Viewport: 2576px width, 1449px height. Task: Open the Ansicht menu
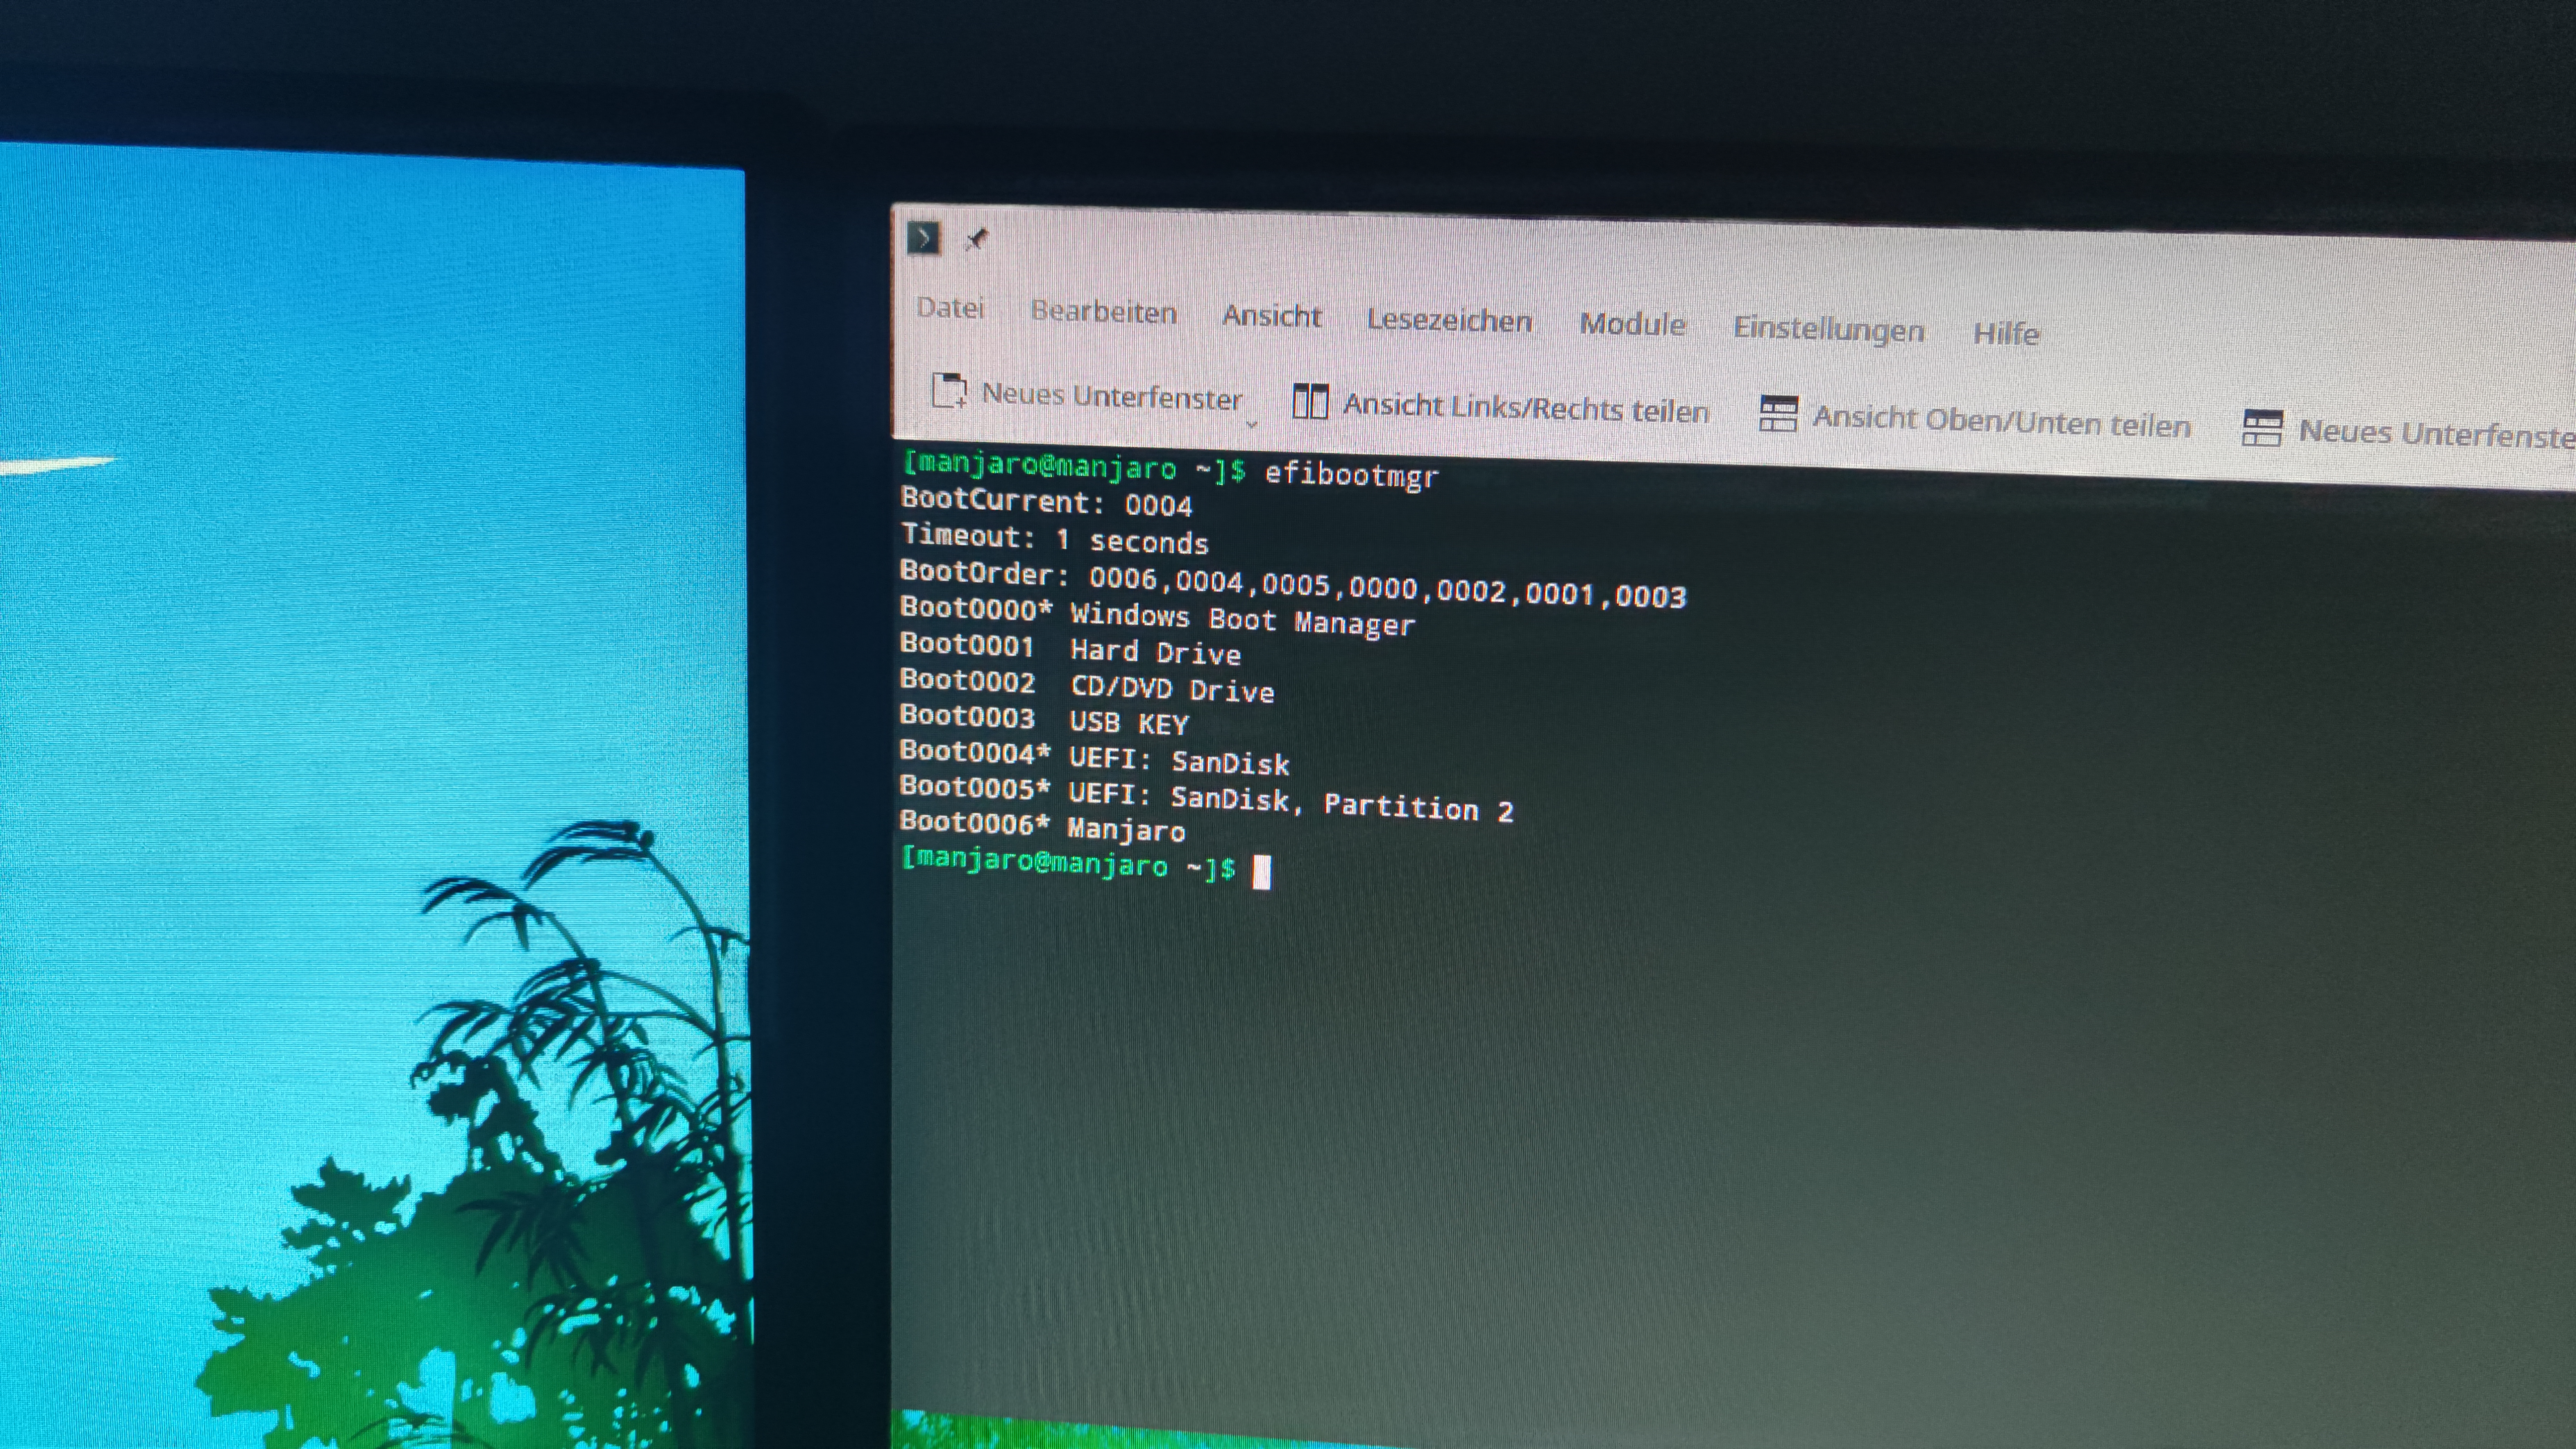(x=1271, y=317)
